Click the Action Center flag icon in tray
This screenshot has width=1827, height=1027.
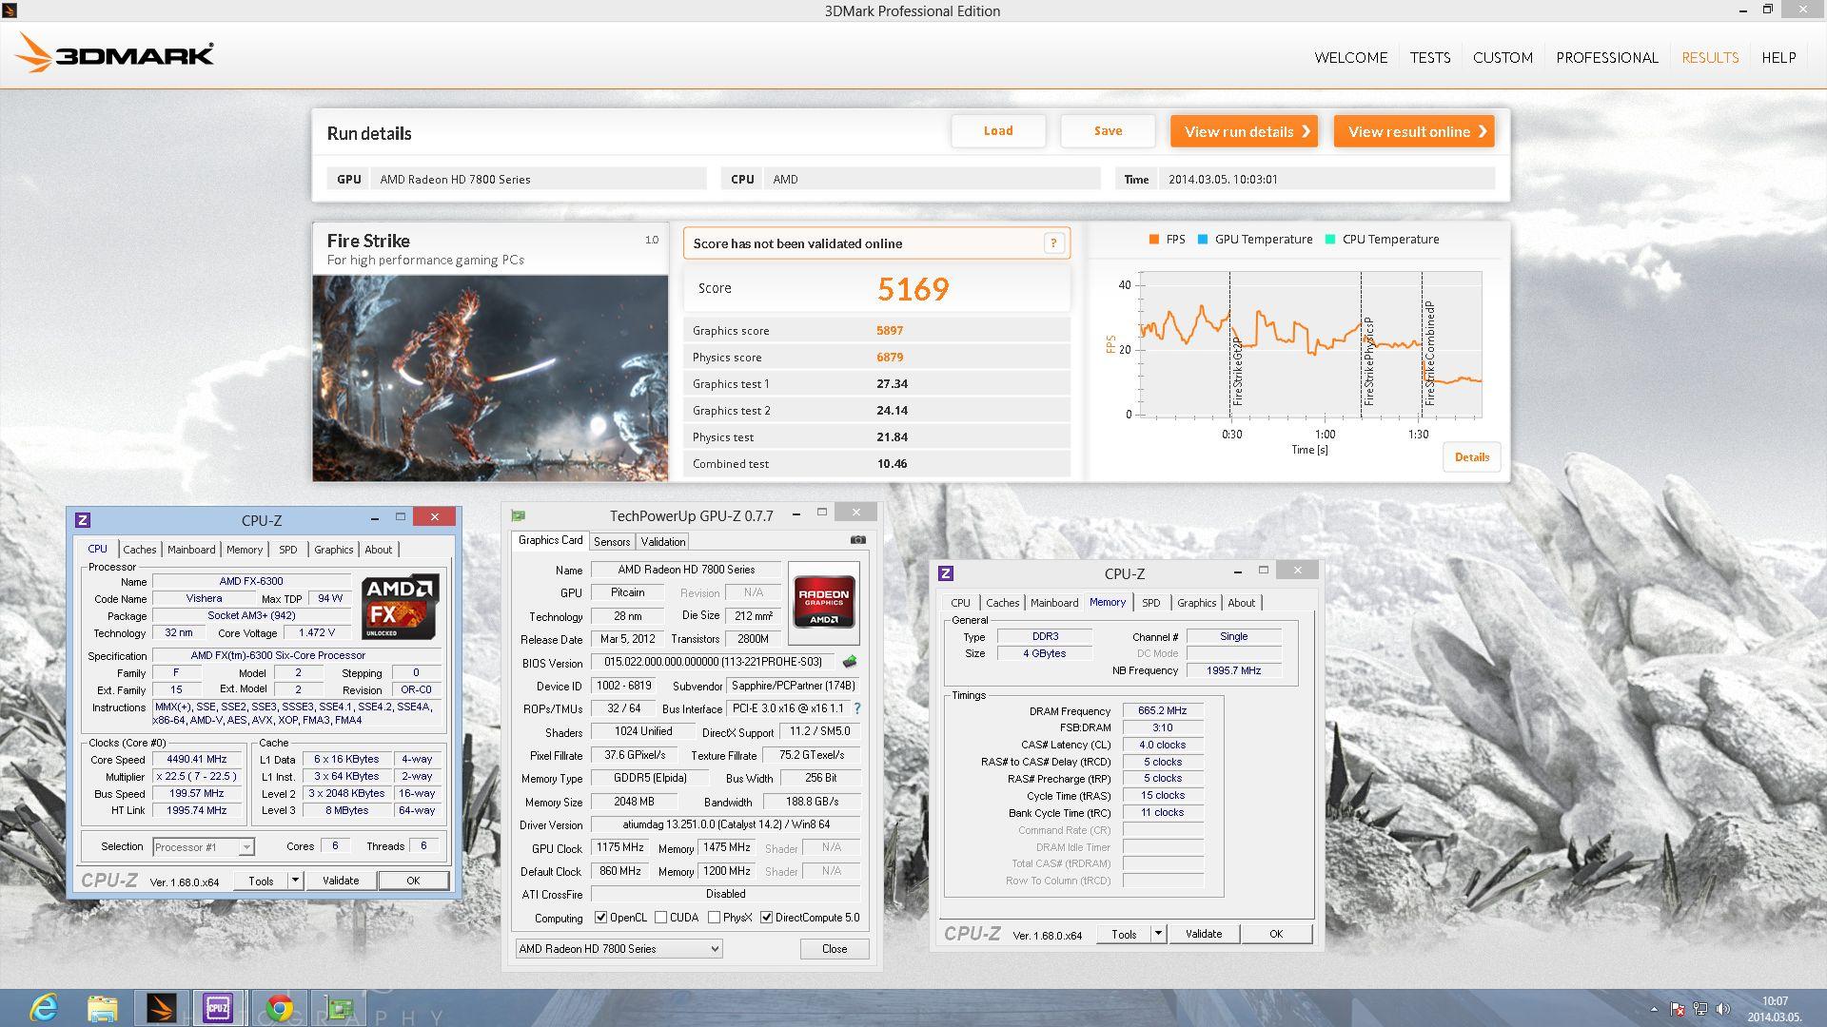point(1678,1009)
